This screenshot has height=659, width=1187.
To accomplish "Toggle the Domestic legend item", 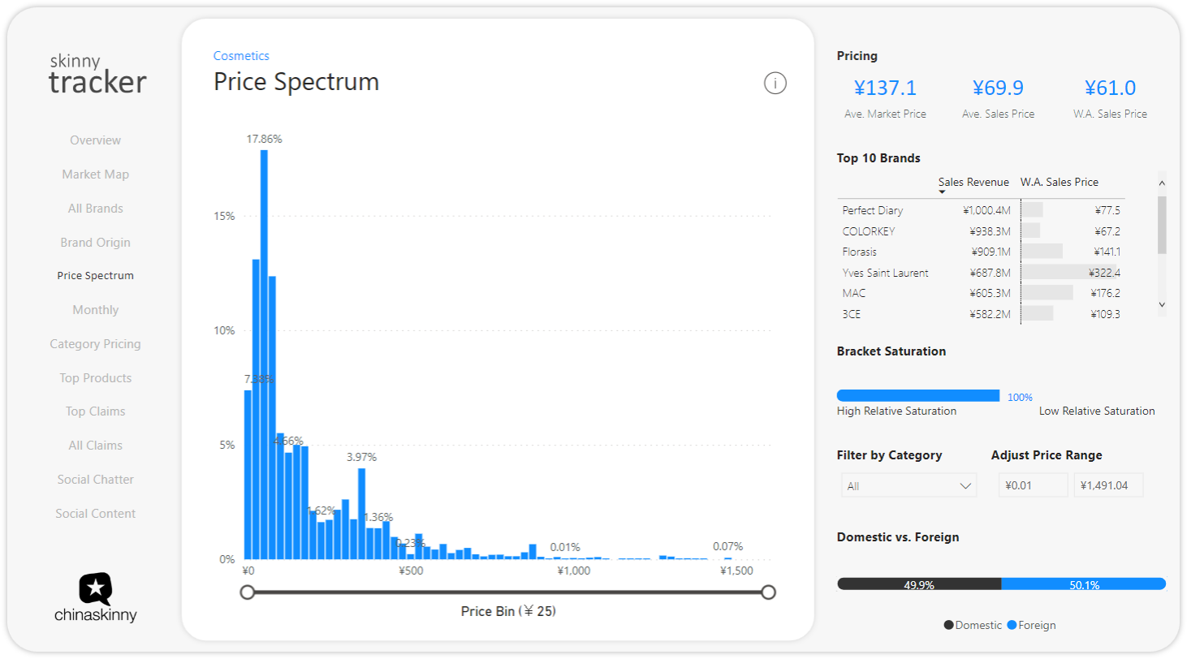I will coord(973,625).
